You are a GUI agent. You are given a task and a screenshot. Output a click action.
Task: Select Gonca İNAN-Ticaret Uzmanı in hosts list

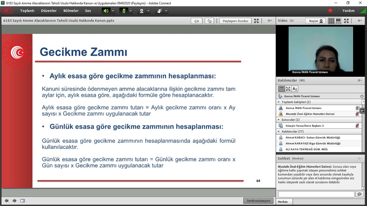click(303, 108)
